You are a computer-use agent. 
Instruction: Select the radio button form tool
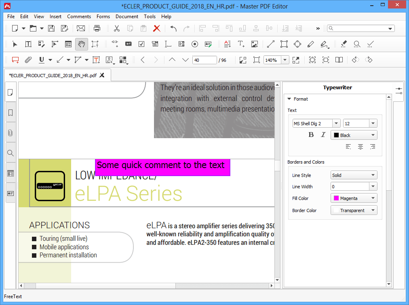[194, 44]
